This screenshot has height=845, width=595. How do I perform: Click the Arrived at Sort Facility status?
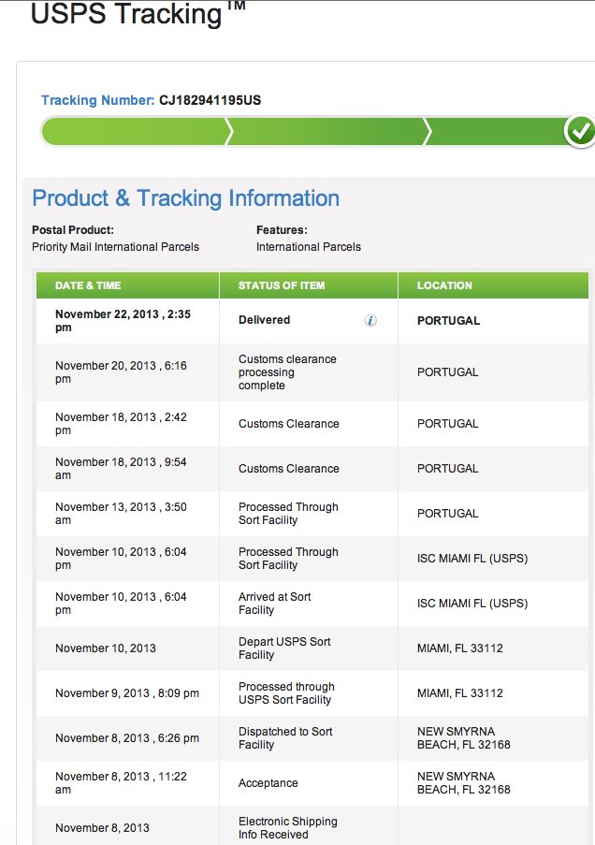274,604
